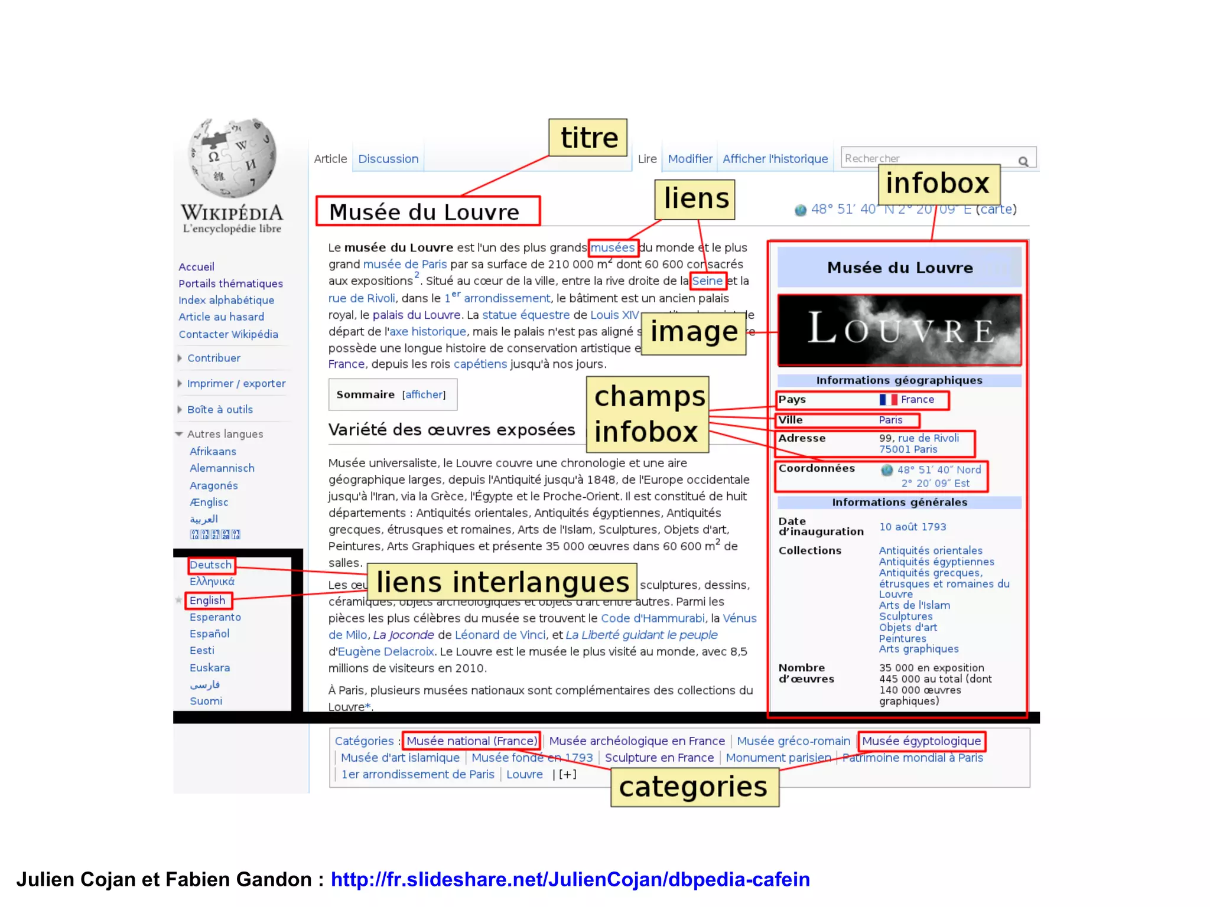Screen dimensions: 1210x907
Task: Click the search magnifier icon
Action: coord(1023,161)
